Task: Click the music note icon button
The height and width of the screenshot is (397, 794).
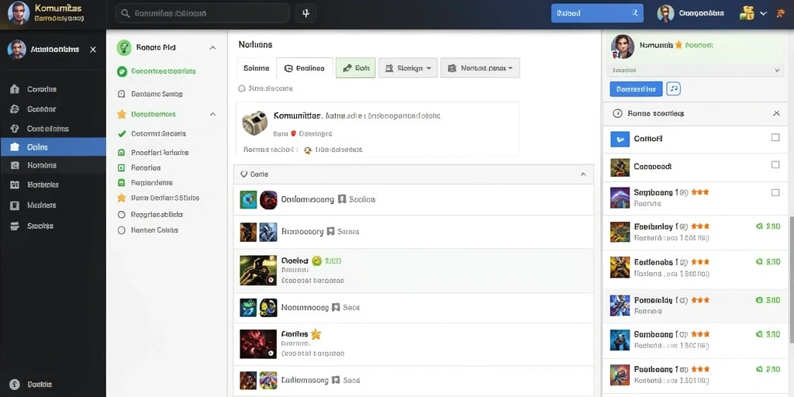Action: coord(674,88)
